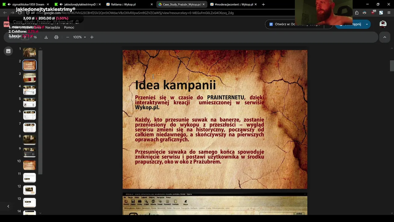The image size is (394, 222).
Task: Reload the page
Action: pos(20,13)
